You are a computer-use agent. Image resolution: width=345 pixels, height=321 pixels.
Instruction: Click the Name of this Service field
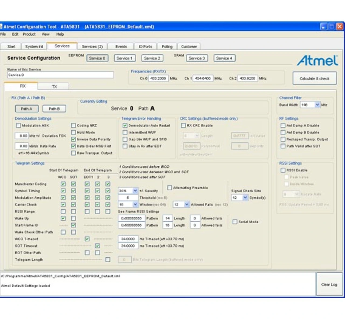[60, 75]
